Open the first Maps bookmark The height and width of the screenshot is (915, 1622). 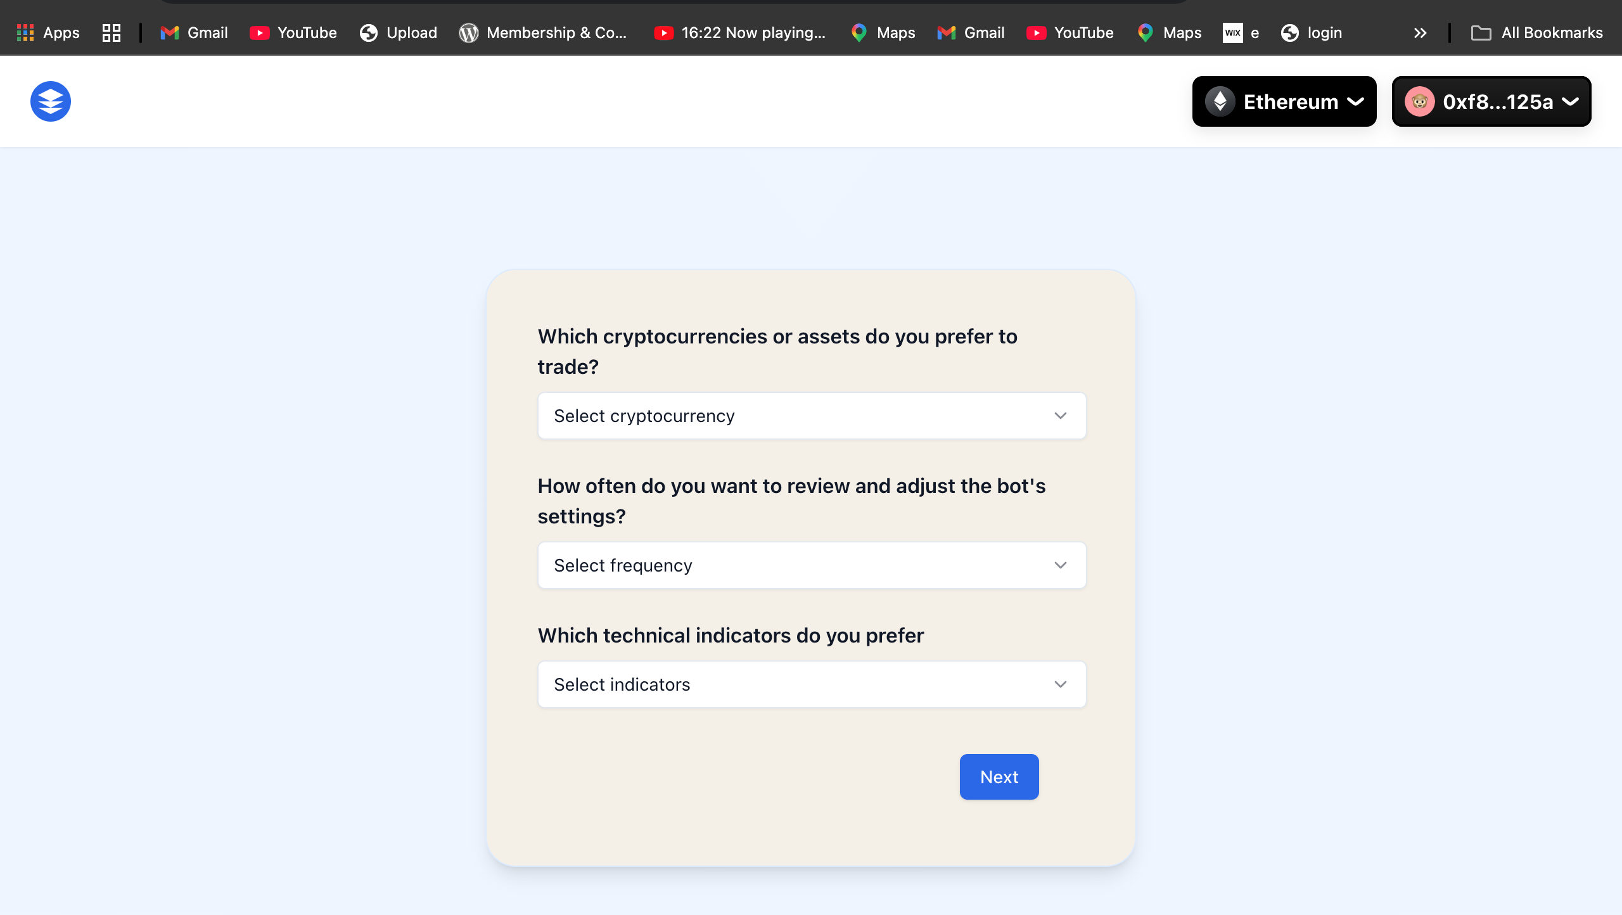tap(884, 33)
